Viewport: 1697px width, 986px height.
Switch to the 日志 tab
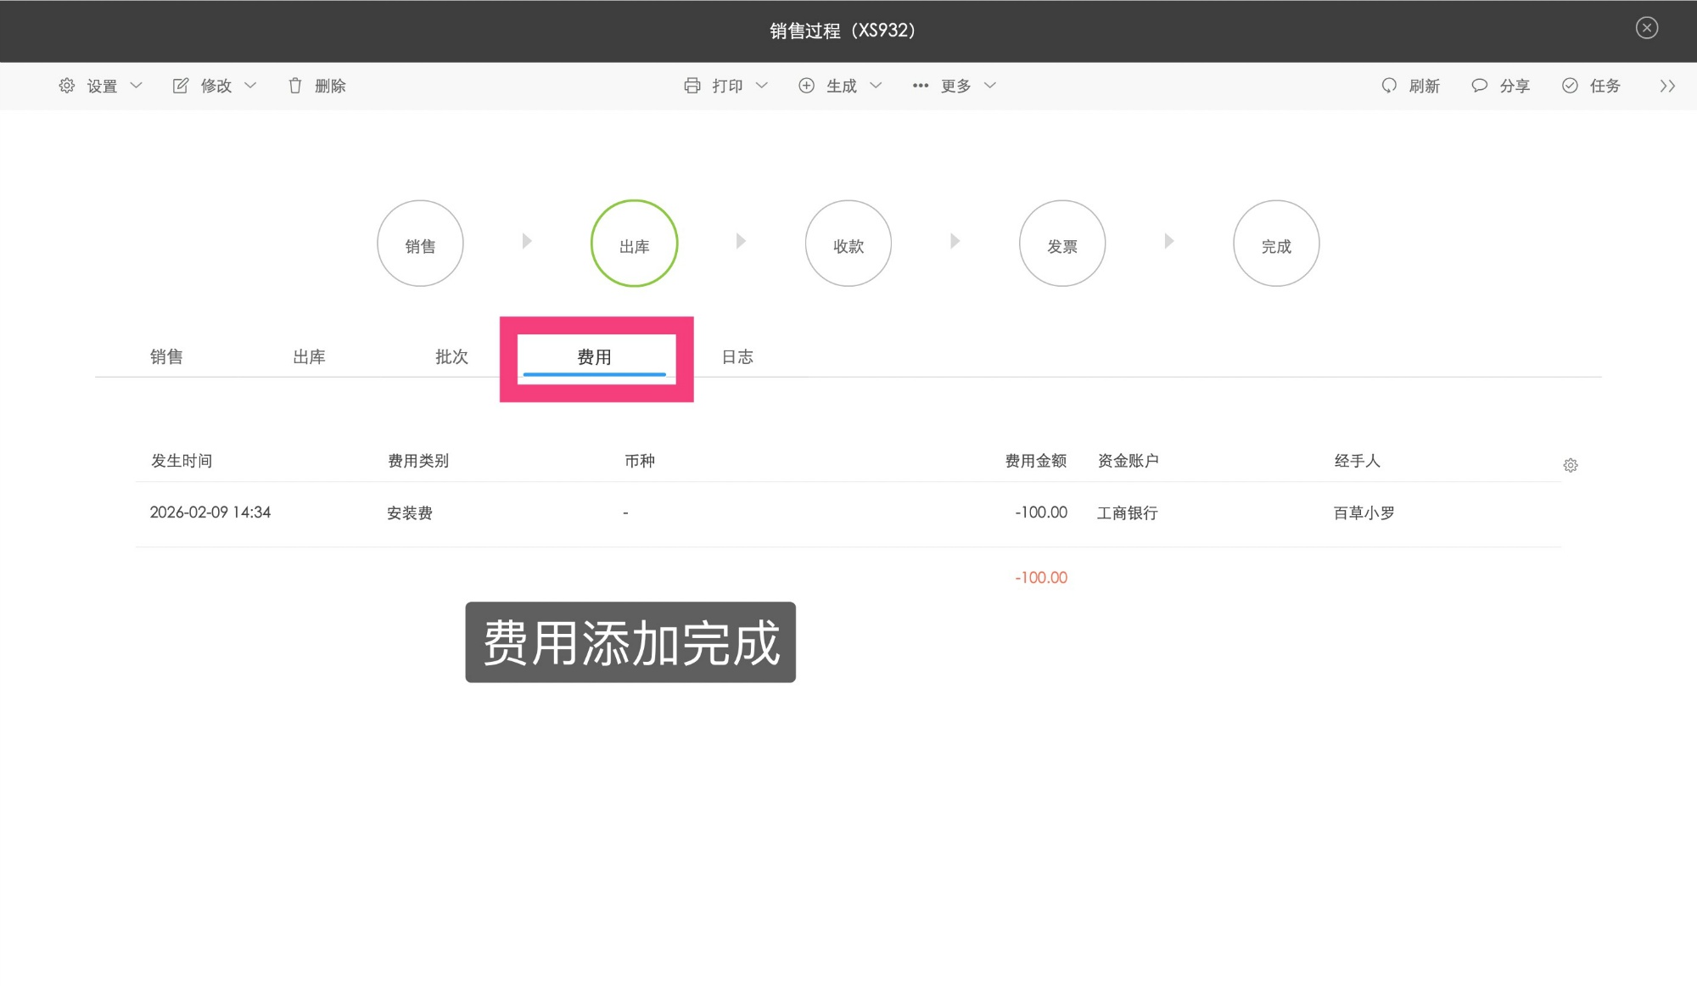click(x=737, y=356)
